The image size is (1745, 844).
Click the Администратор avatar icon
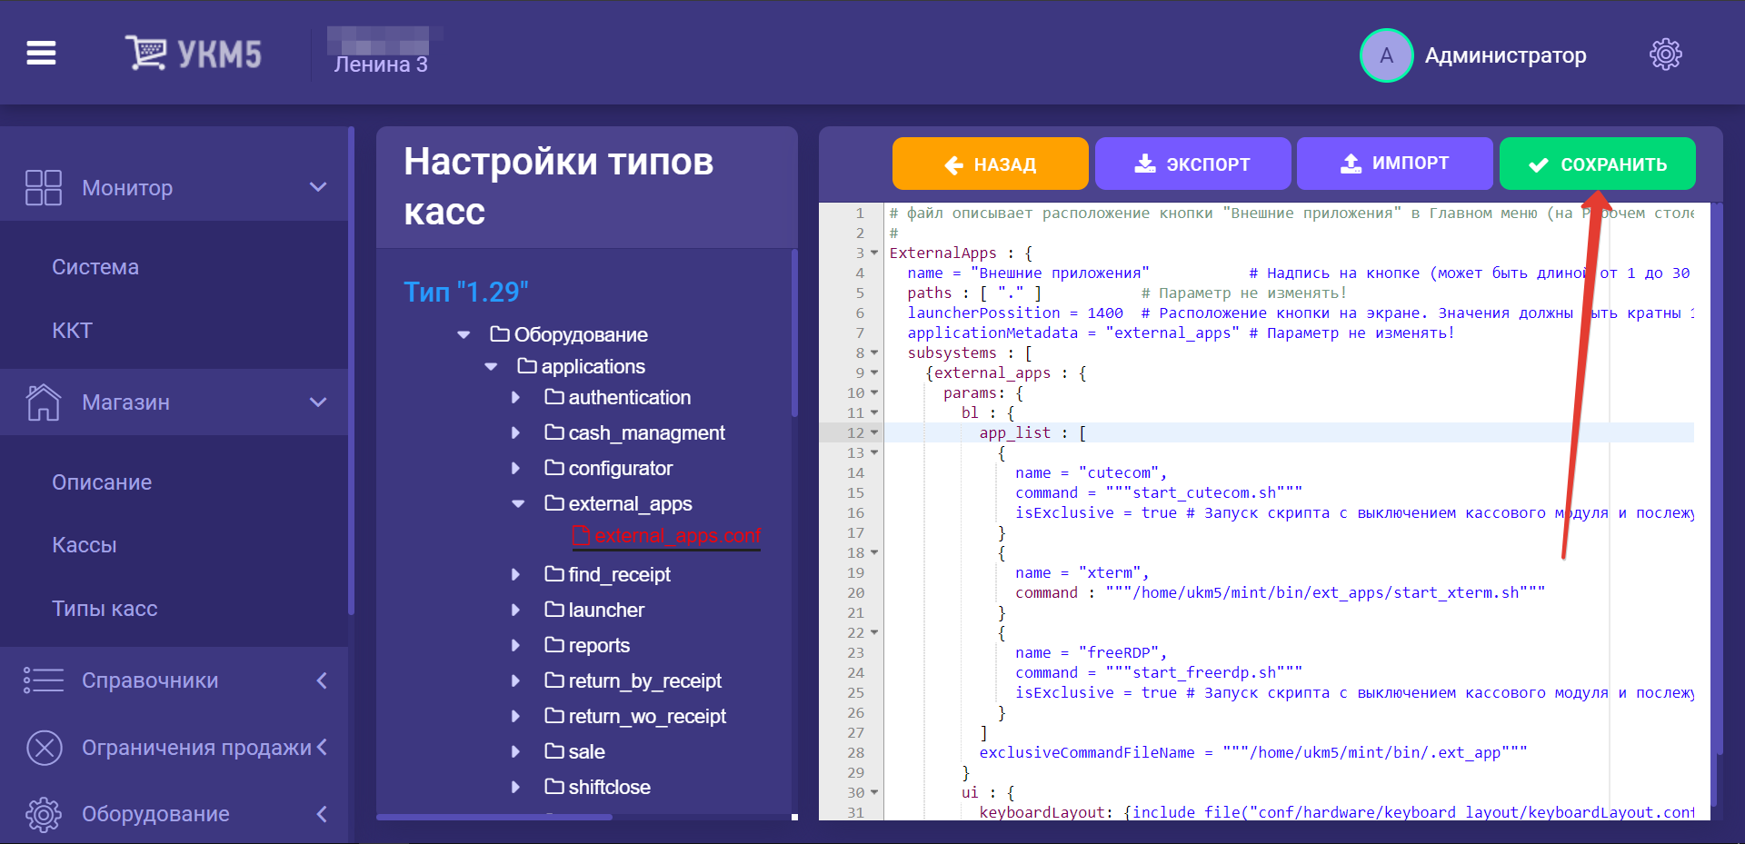coord(1386,55)
